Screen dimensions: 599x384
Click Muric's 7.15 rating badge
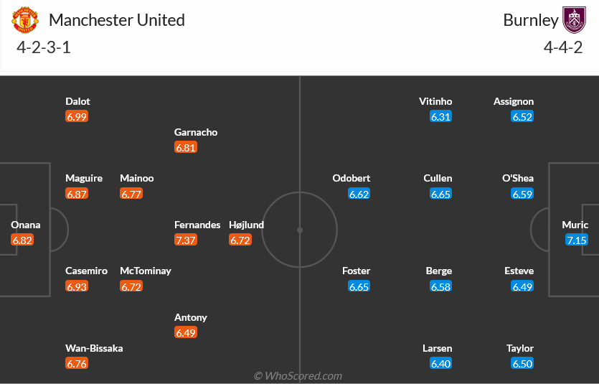coord(576,240)
